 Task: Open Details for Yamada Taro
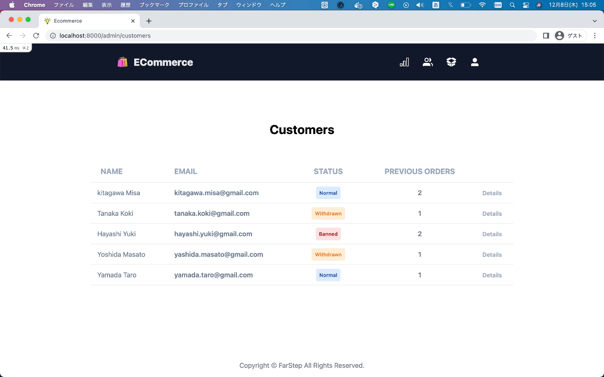(x=492, y=275)
